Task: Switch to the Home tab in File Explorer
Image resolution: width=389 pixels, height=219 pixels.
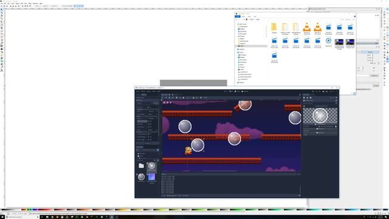Action: pyautogui.click(x=243, y=16)
